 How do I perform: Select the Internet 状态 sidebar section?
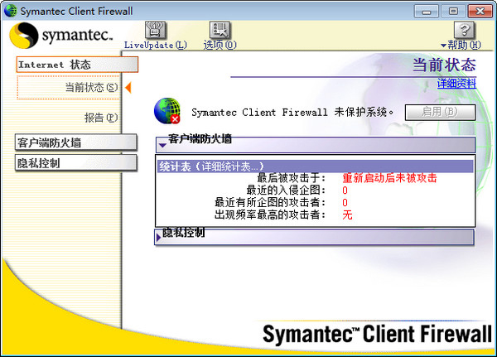(77, 65)
